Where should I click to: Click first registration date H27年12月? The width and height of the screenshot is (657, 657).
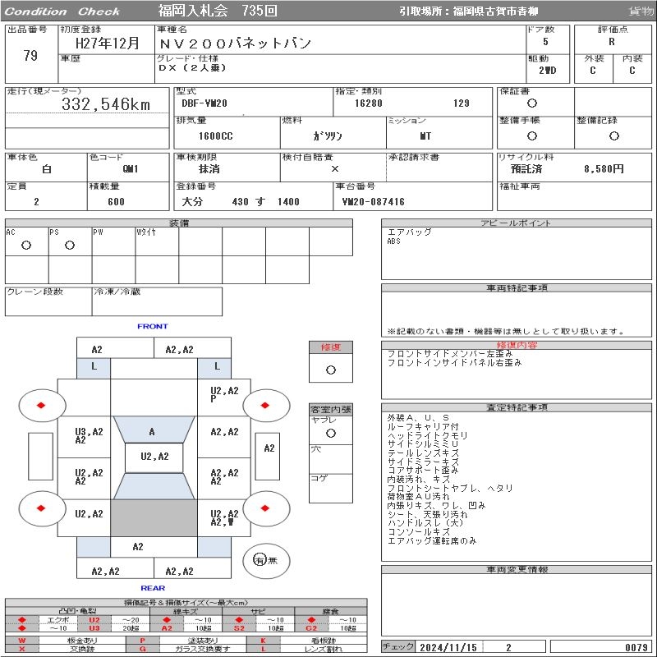pos(107,44)
